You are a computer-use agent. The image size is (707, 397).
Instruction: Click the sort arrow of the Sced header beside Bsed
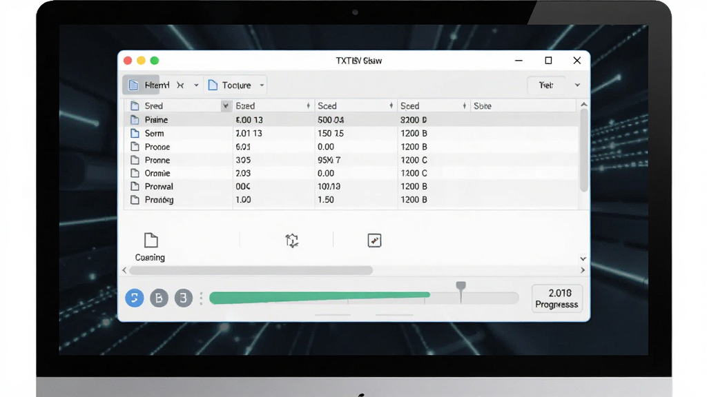click(x=391, y=105)
